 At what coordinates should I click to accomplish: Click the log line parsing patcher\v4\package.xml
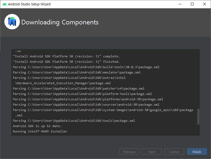click(x=79, y=88)
